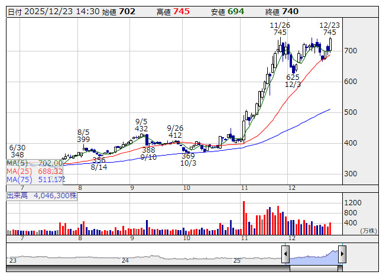Click the 10/3 low label of 369
This screenshot has width=386, height=278.
188,159
